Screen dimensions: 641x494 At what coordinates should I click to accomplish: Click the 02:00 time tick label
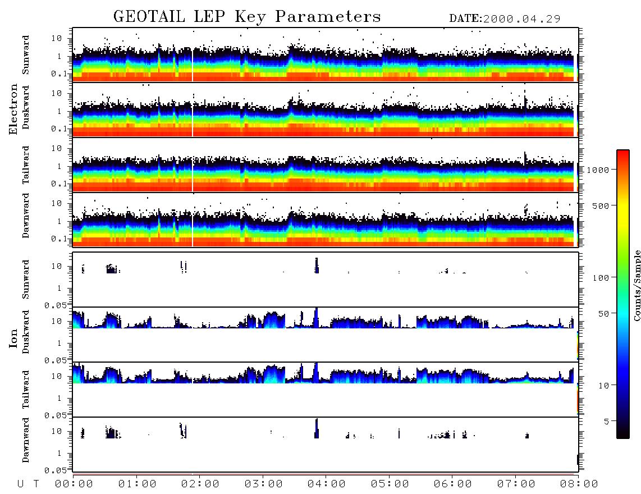click(x=200, y=484)
